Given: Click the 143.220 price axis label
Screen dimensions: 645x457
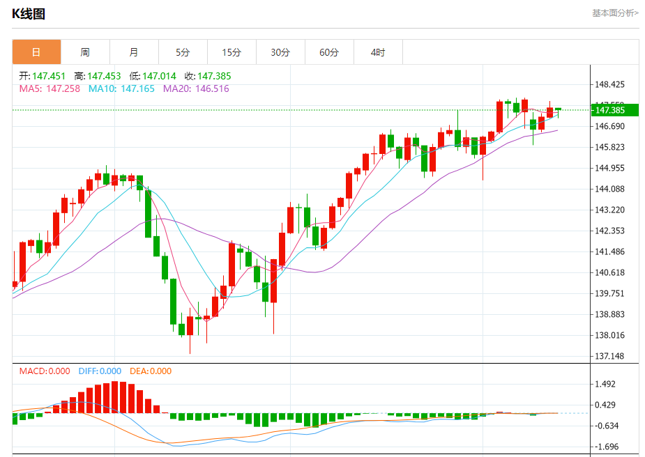Looking at the screenshot, I should tap(609, 210).
